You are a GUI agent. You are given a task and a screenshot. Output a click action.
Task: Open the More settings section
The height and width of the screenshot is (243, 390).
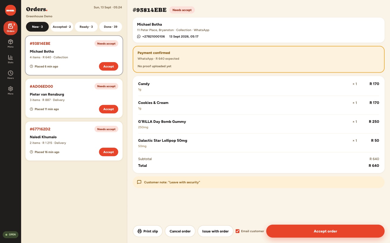coord(11,90)
